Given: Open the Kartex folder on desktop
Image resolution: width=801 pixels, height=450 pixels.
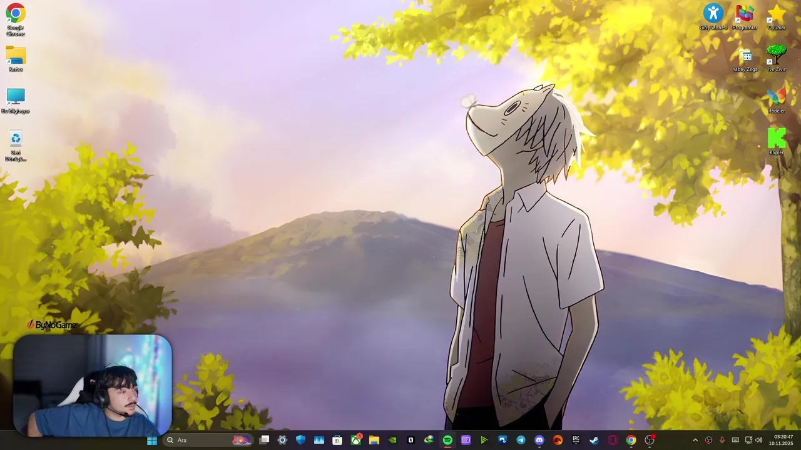Looking at the screenshot, I should 15,59.
